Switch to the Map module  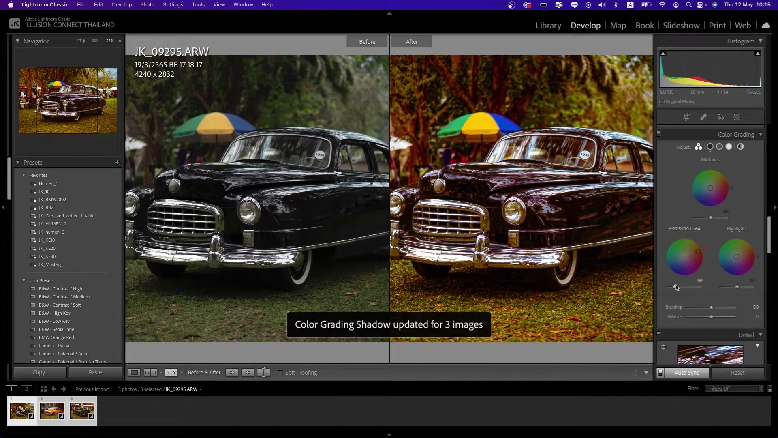click(x=618, y=25)
